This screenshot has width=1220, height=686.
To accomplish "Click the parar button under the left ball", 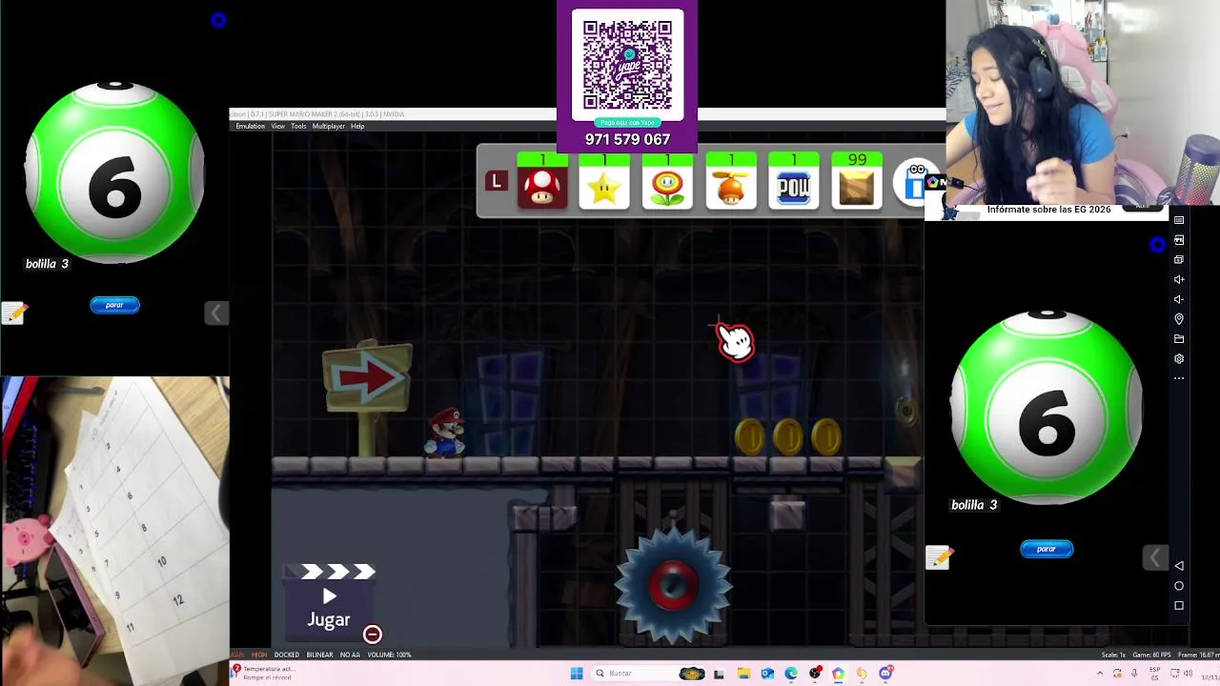I will pos(114,305).
